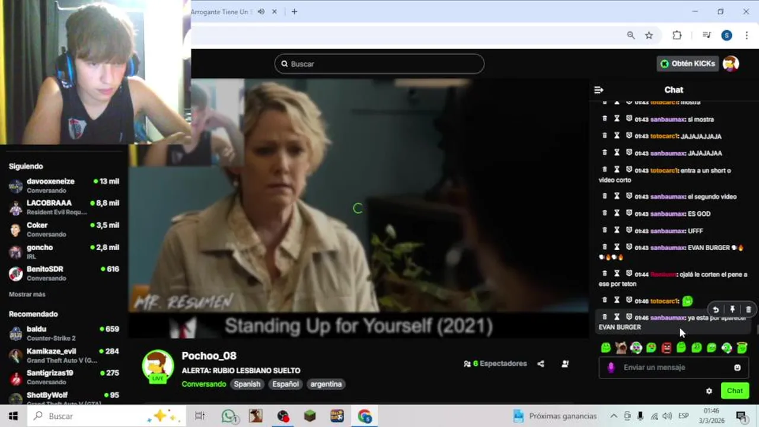The image size is (759, 427).
Task: Timeout sanbaumax's 'UFFF' message via hourglass icon
Action: pos(617,230)
